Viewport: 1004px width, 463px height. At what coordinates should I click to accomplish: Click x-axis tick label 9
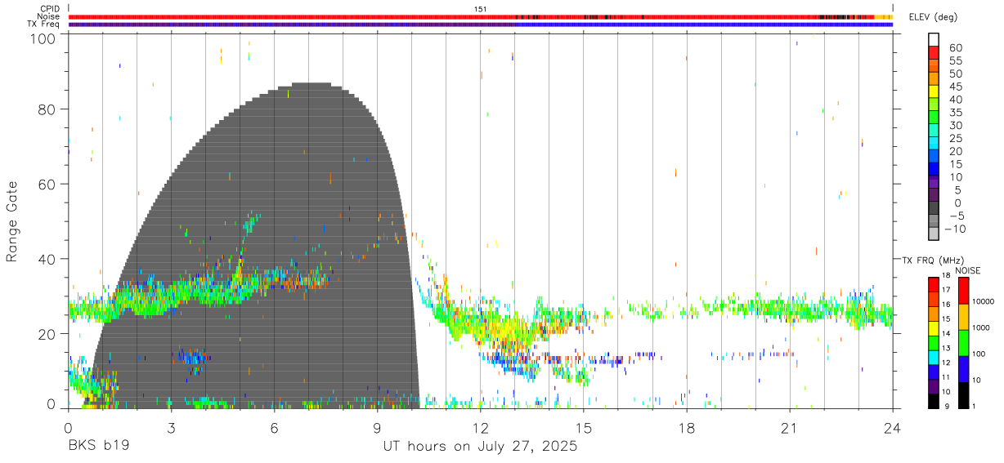(378, 427)
